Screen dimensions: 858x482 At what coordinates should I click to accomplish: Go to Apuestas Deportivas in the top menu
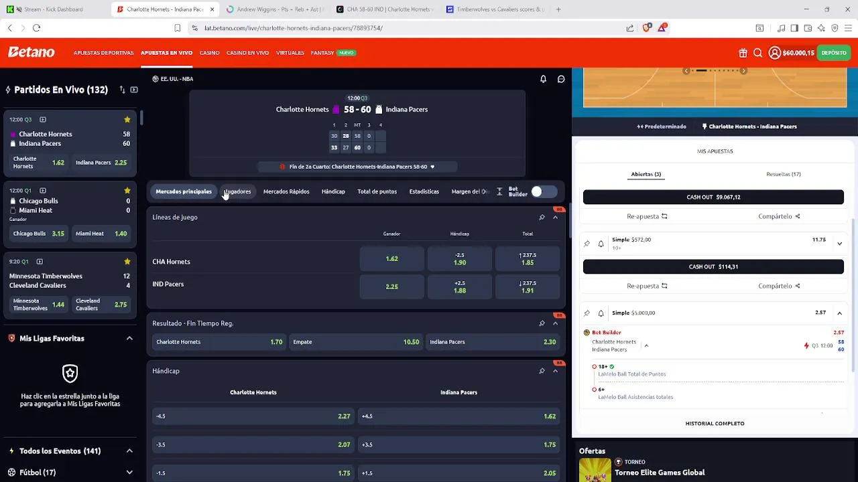(104, 53)
